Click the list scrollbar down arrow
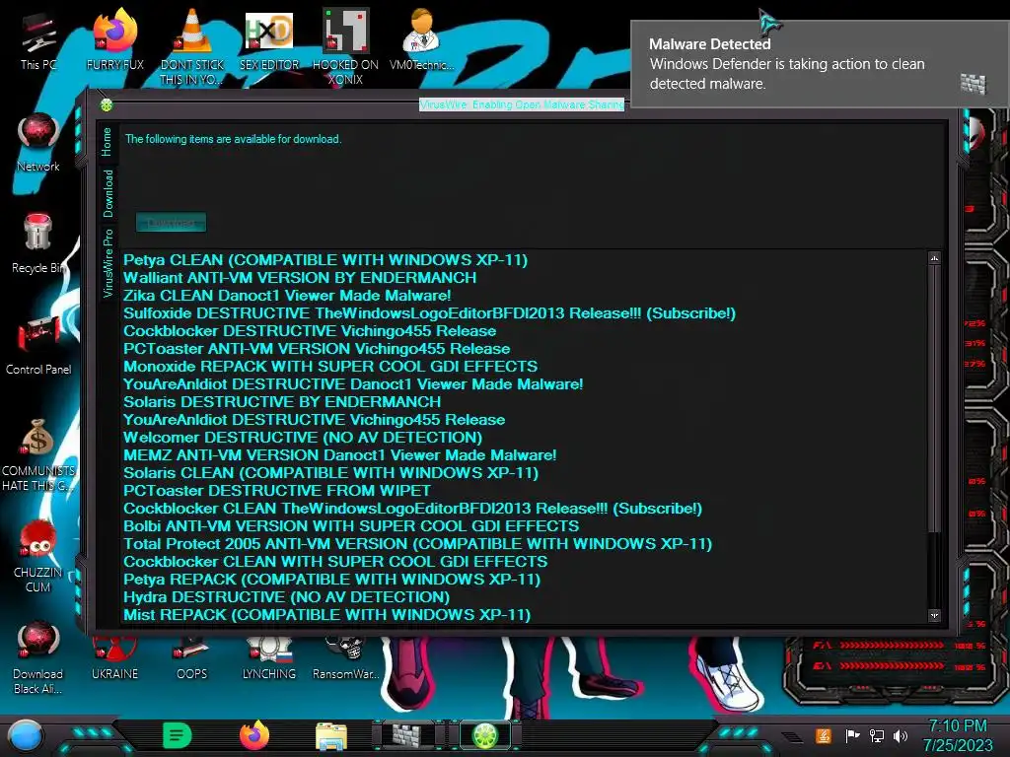The image size is (1010, 757). [934, 615]
